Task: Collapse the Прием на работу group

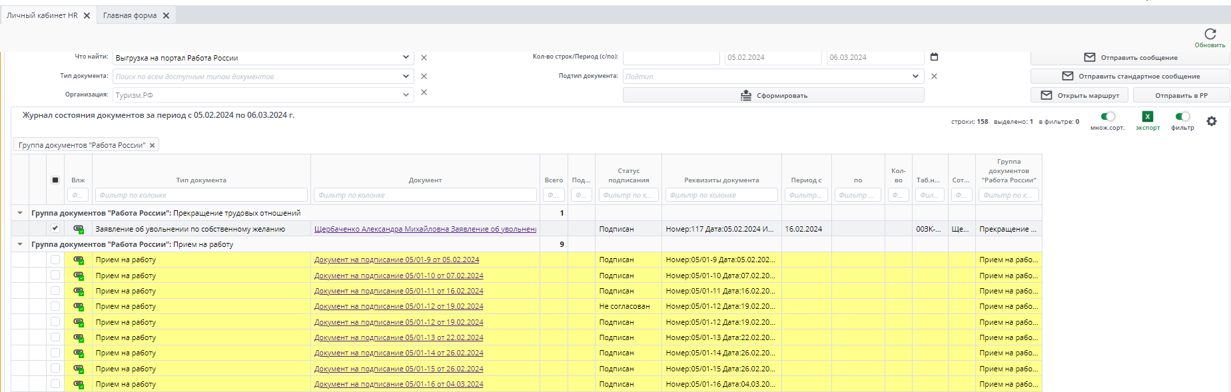Action: (20, 244)
